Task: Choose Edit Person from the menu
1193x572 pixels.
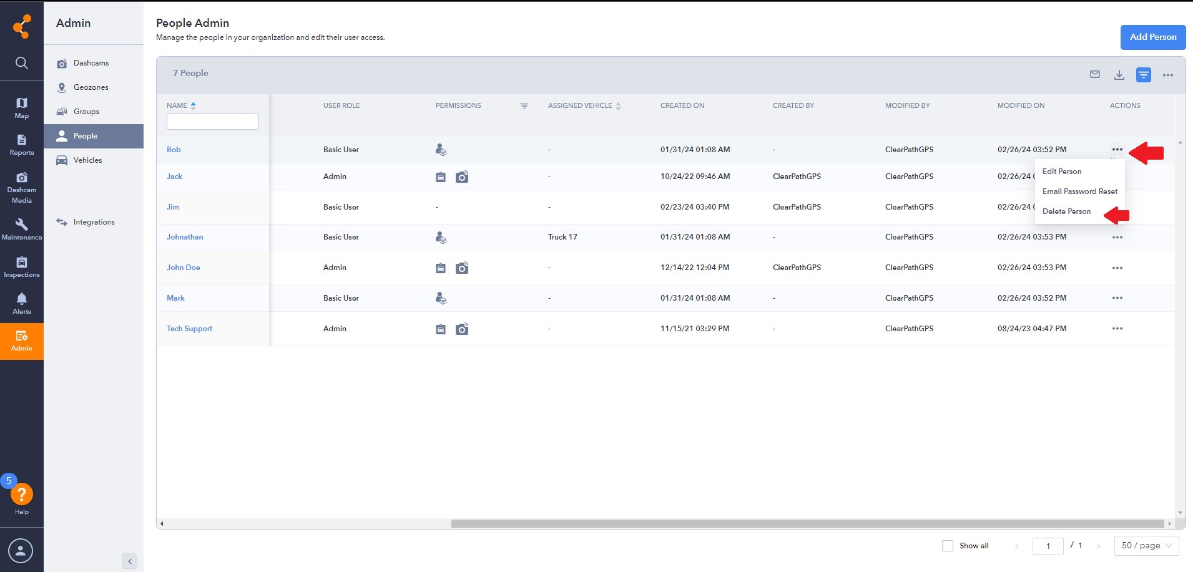Action: click(x=1062, y=172)
